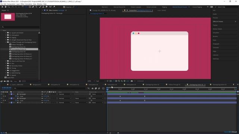Delete selected project item with trash icon
Screen dimensions: 239x134
20,81
